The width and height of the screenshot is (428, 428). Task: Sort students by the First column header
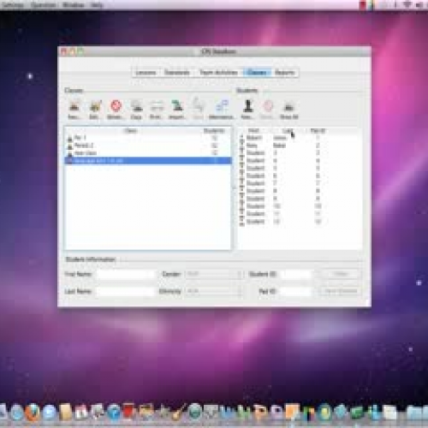coord(253,131)
